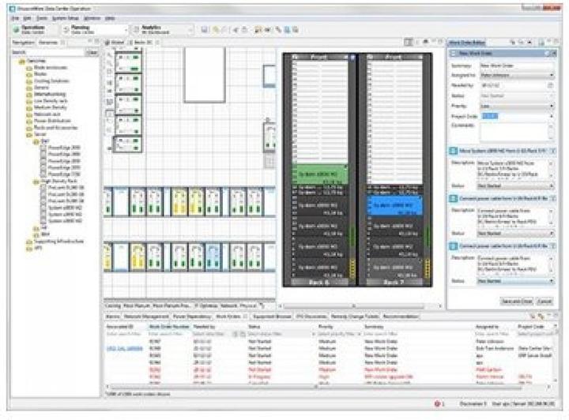
Task: Switch to the Remedy Change Tickets tab
Action: [355, 317]
